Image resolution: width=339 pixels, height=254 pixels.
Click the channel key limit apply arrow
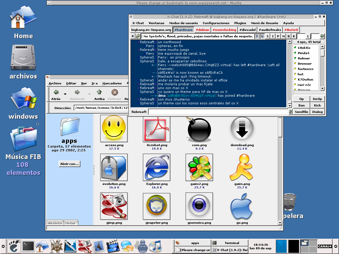click(x=322, y=36)
